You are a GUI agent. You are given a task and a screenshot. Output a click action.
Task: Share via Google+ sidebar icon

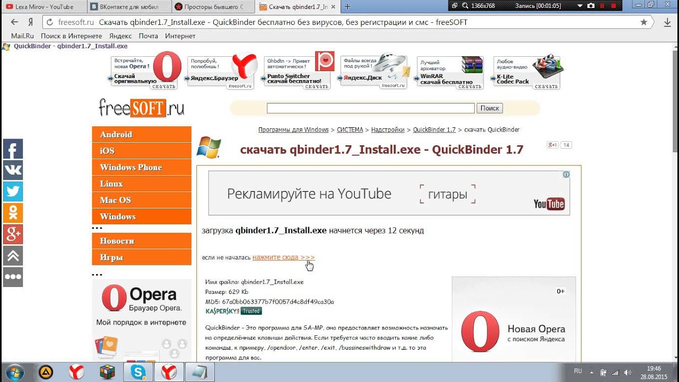pos(13,234)
